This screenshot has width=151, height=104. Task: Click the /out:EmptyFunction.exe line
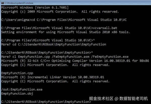coord(22,90)
